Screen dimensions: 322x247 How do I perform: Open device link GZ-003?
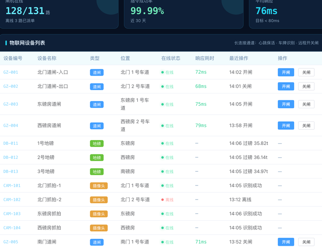pyautogui.click(x=11, y=104)
